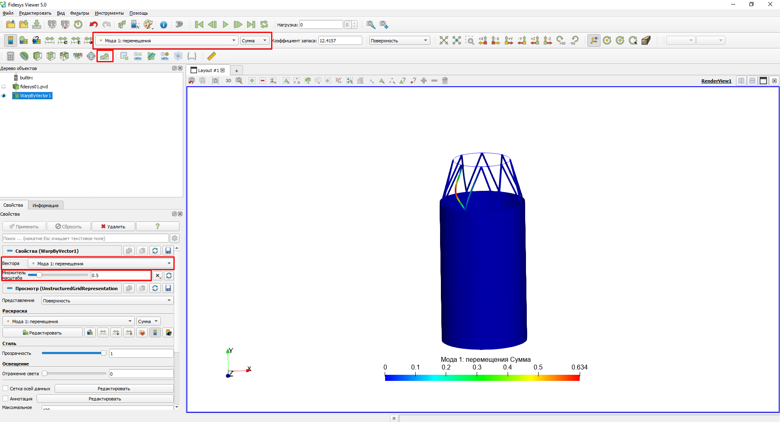Click the Сбросить button
This screenshot has height=422, width=780.
68,226
